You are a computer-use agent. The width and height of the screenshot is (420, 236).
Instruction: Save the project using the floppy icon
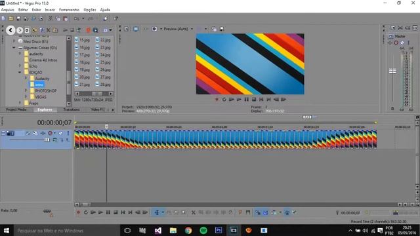(x=18, y=18)
